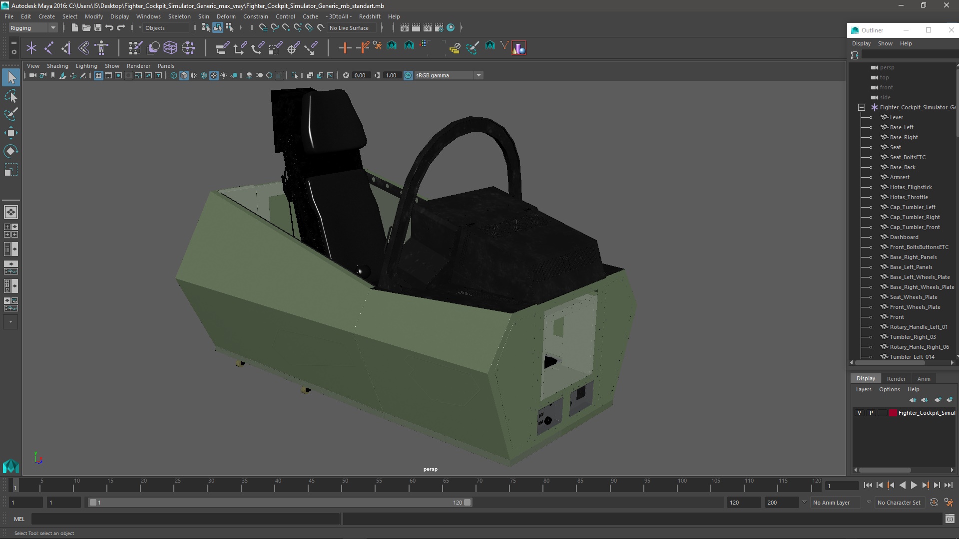Click the Save Scene icon
This screenshot has width=959, height=539.
click(x=98, y=28)
